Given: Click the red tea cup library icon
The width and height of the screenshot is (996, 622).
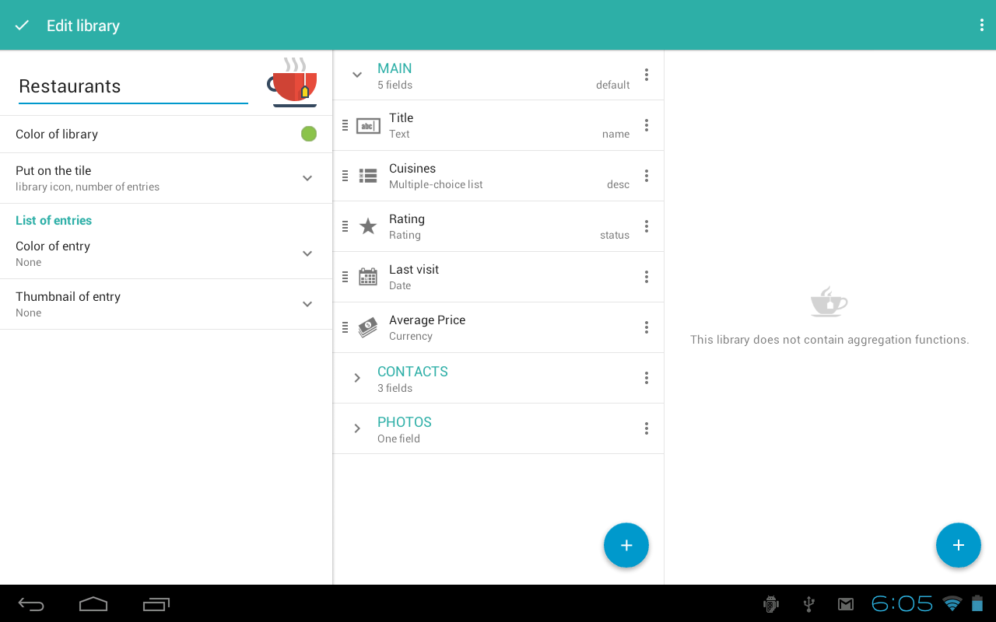Looking at the screenshot, I should tap(294, 82).
